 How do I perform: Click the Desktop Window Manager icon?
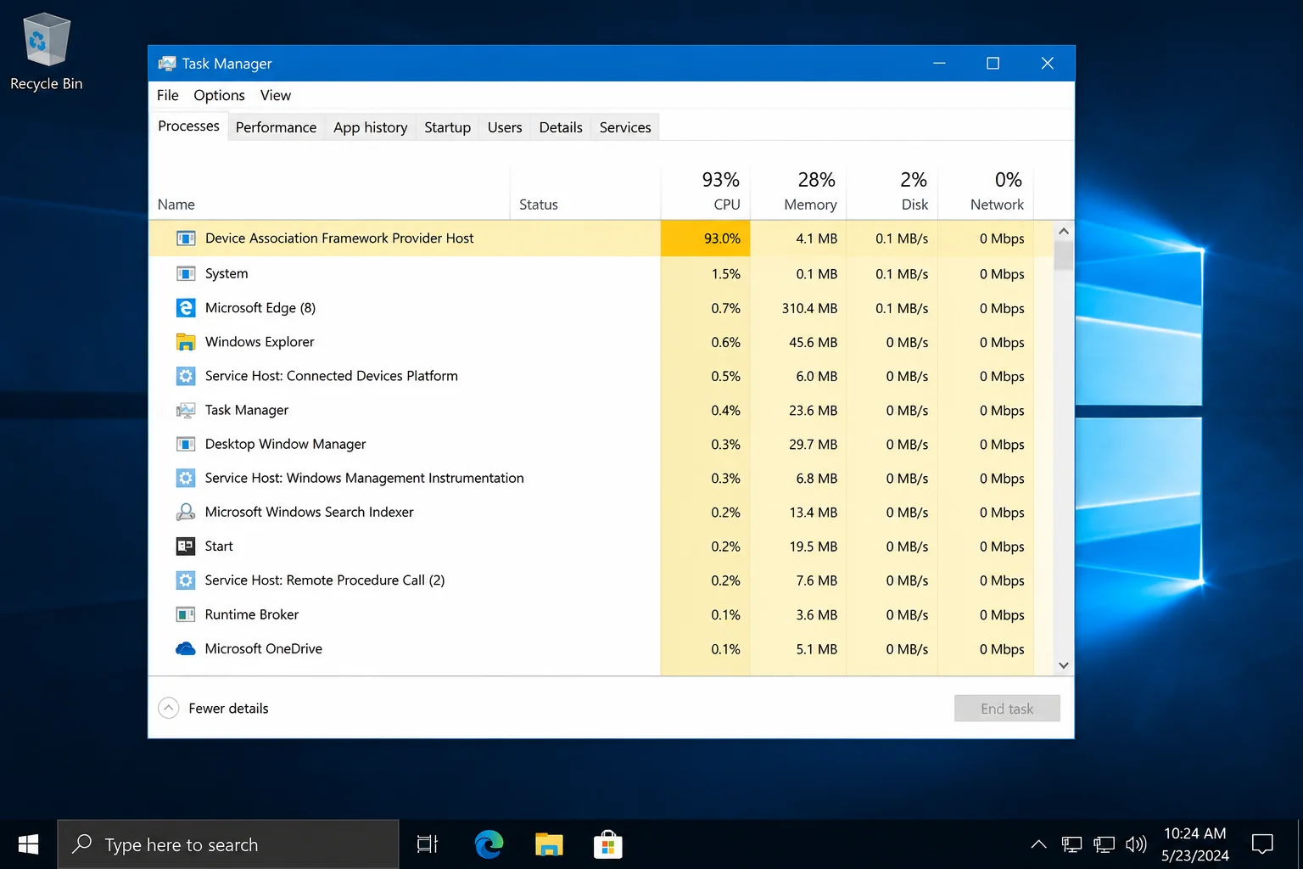click(x=186, y=444)
